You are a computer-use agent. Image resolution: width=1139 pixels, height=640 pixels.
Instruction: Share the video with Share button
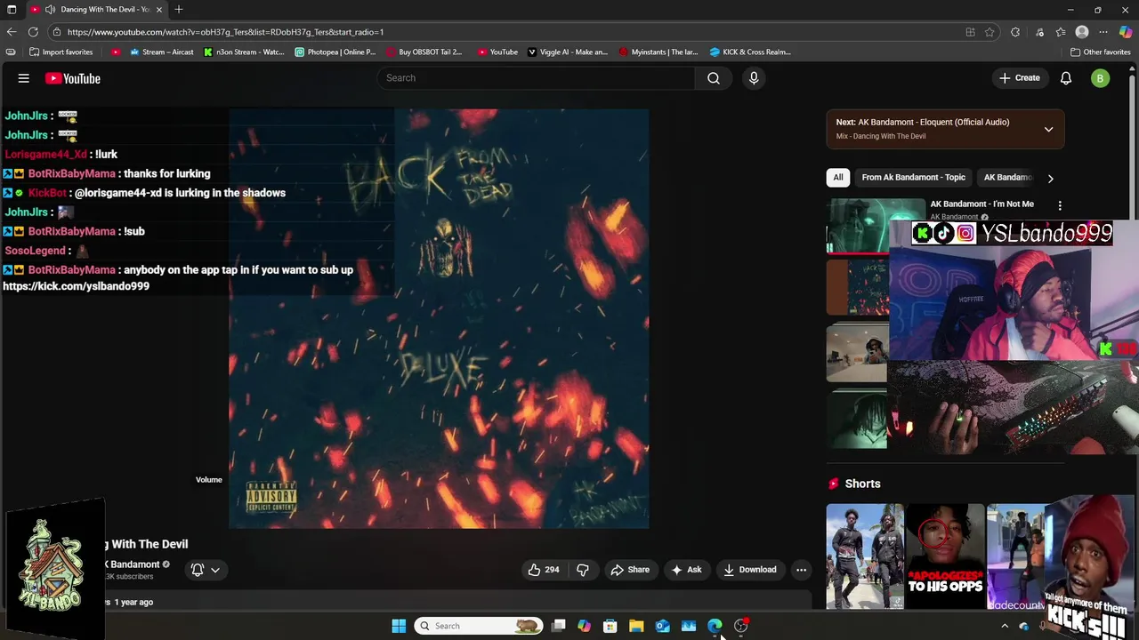pos(629,570)
